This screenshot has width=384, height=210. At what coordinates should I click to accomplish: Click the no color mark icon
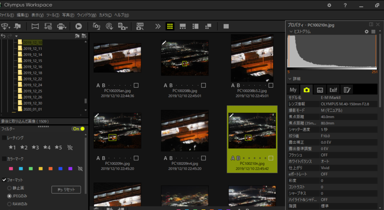pos(80,168)
